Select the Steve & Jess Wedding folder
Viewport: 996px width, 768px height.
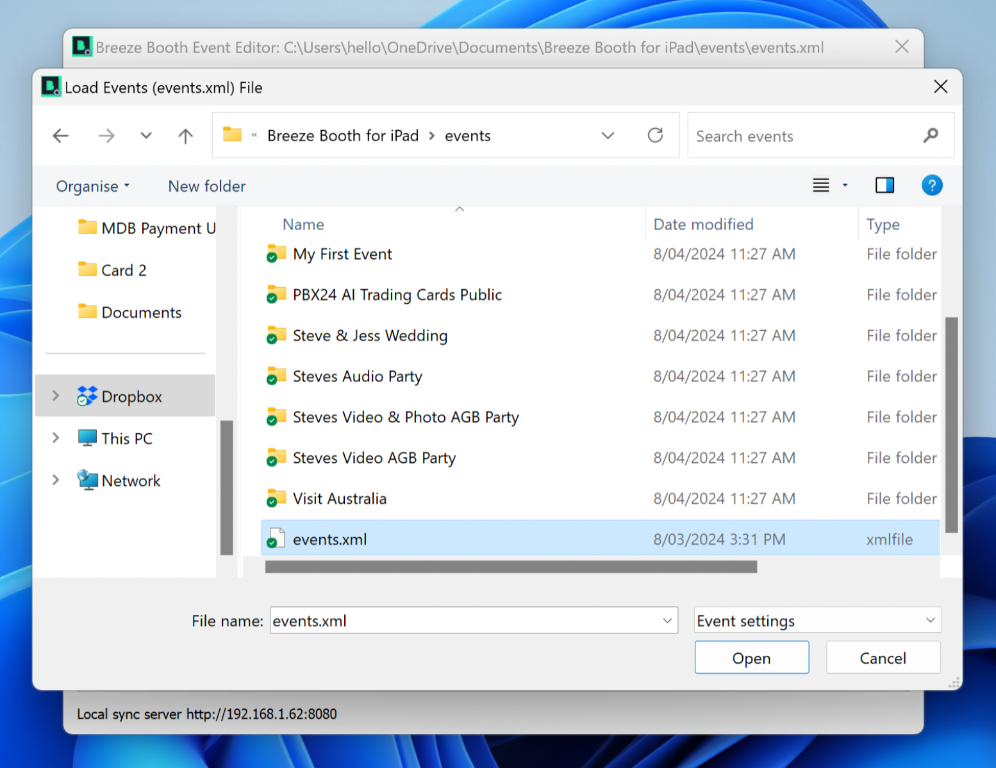[370, 336]
